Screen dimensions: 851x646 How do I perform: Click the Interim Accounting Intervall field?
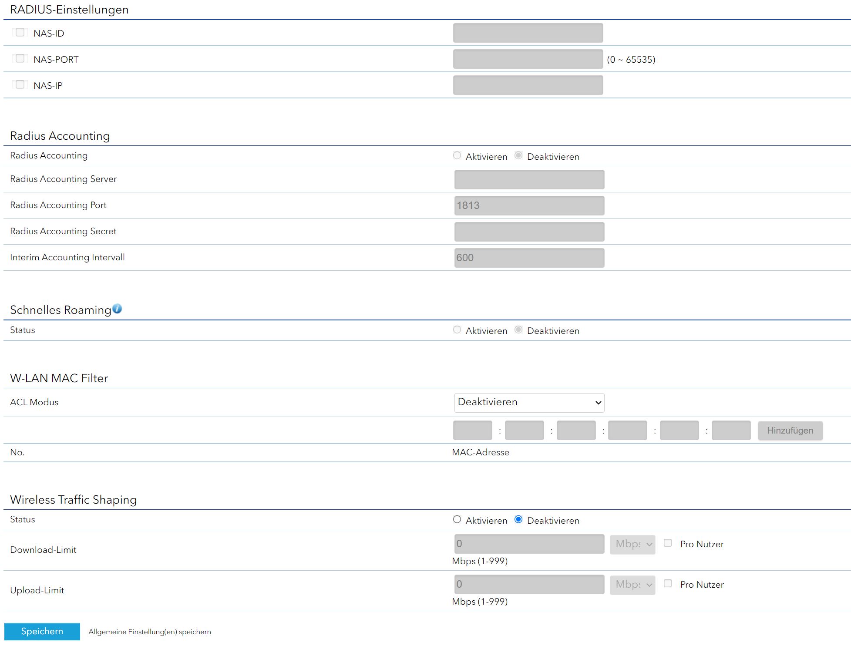[529, 258]
